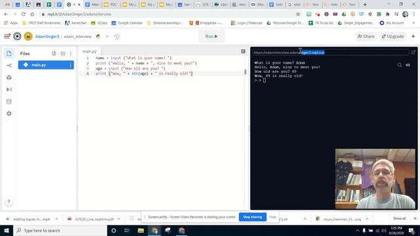Open the browser extensions puzzle icon
Image resolution: width=420 pixels, height=236 pixels.
pyautogui.click(x=388, y=14)
